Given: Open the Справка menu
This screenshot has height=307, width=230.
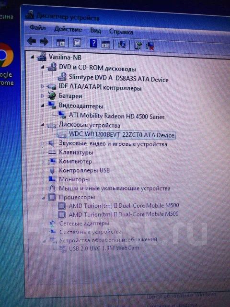Looking at the screenshot, I should [x=121, y=32].
